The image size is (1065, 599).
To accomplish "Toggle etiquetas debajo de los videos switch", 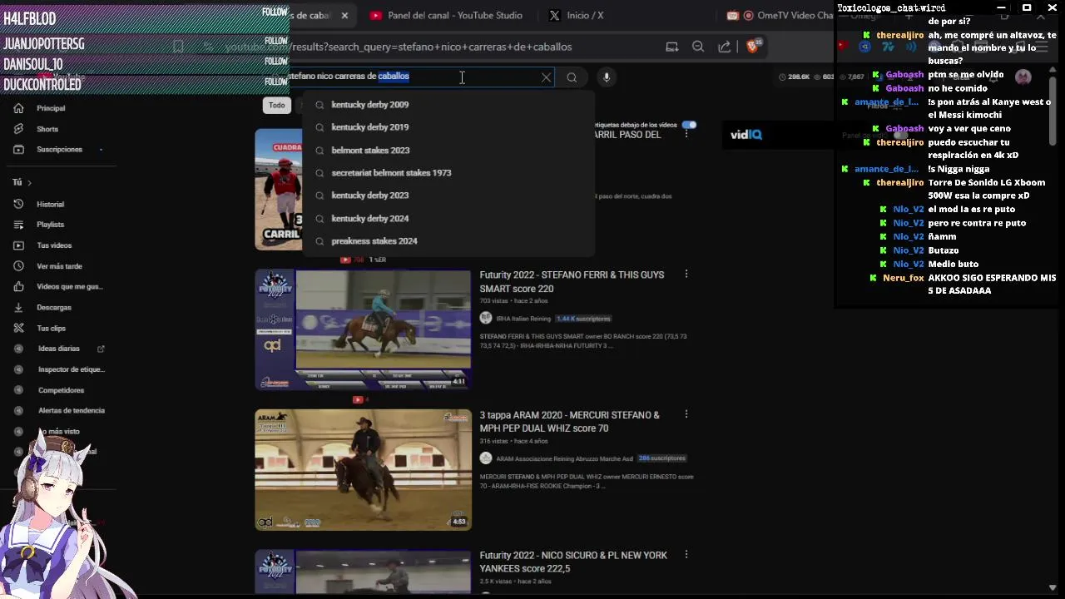I will [689, 125].
